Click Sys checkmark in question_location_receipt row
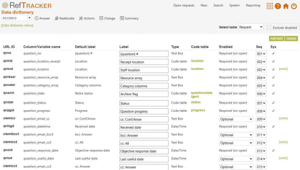Screen dimensions: 300x170 (273, 61)
